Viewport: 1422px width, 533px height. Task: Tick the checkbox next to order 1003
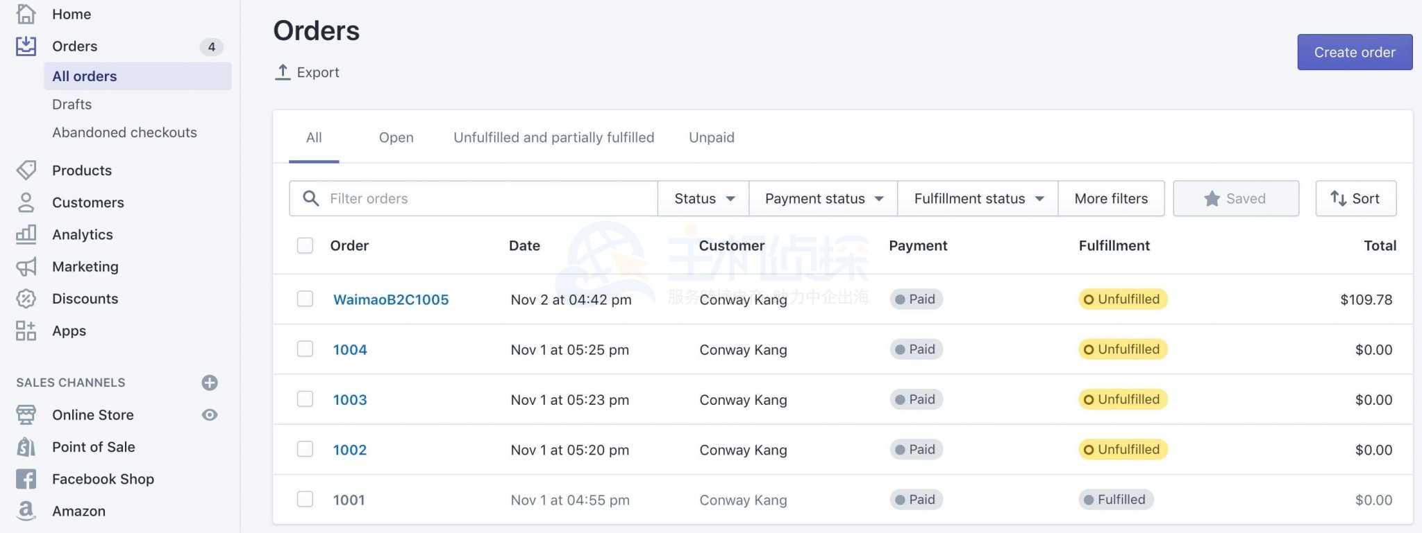(x=305, y=399)
